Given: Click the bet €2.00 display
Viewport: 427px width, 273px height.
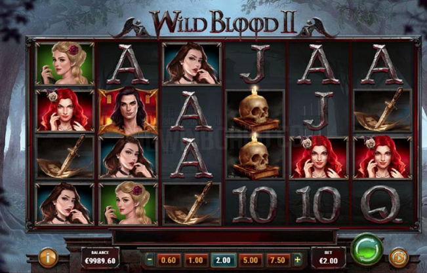Looking at the screenshot, I should [x=329, y=258].
